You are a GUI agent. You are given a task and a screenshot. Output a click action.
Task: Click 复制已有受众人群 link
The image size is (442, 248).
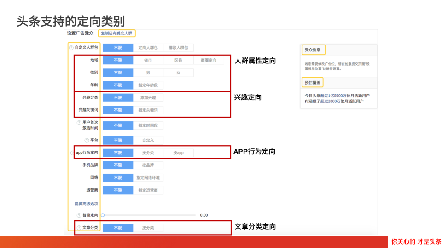[x=116, y=33]
